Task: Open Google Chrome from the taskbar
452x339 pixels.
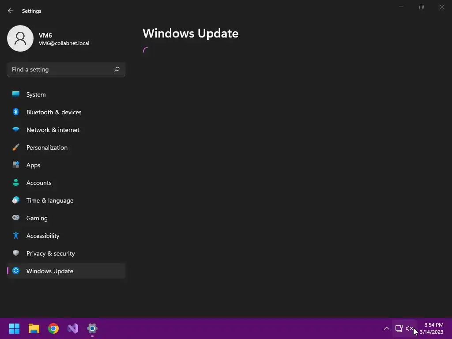Action: (x=53, y=328)
